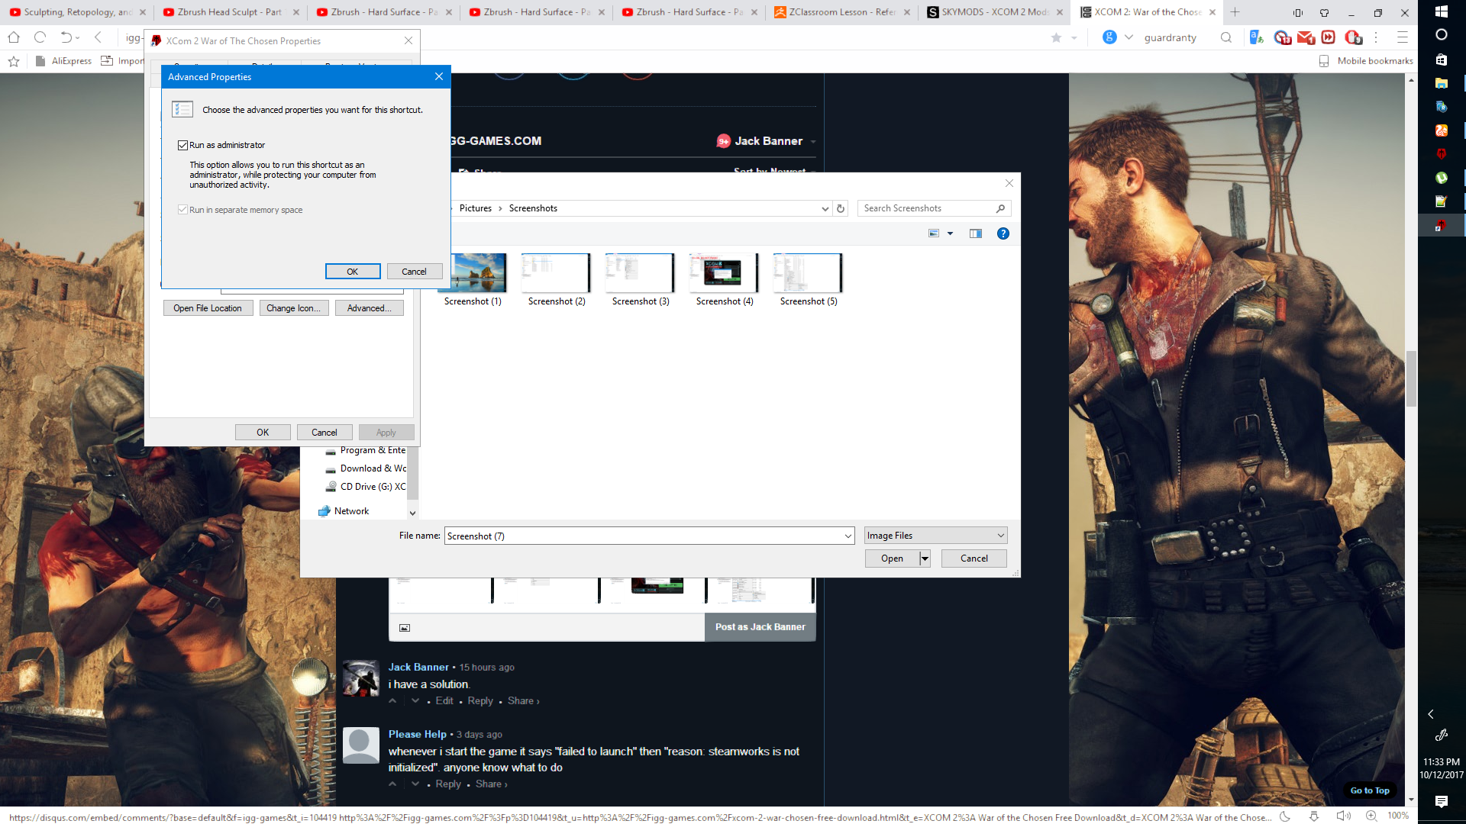Click the bookmark star in address bar
The height and width of the screenshot is (824, 1466).
pyautogui.click(x=1056, y=37)
